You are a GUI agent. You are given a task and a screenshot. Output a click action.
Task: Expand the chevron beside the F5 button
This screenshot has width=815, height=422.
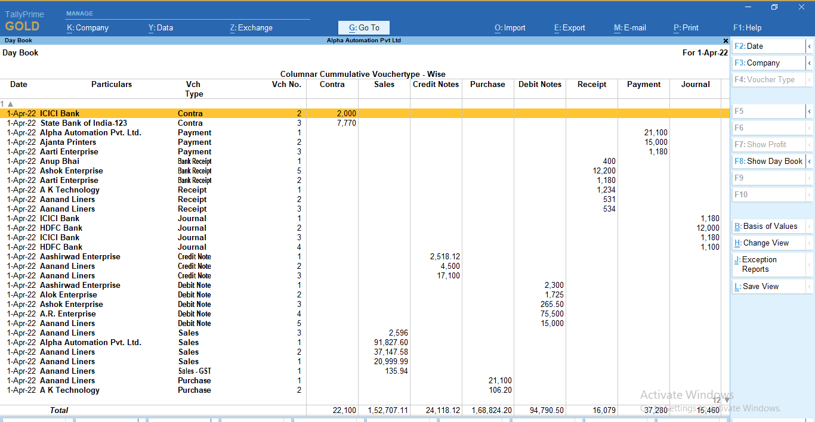[810, 111]
